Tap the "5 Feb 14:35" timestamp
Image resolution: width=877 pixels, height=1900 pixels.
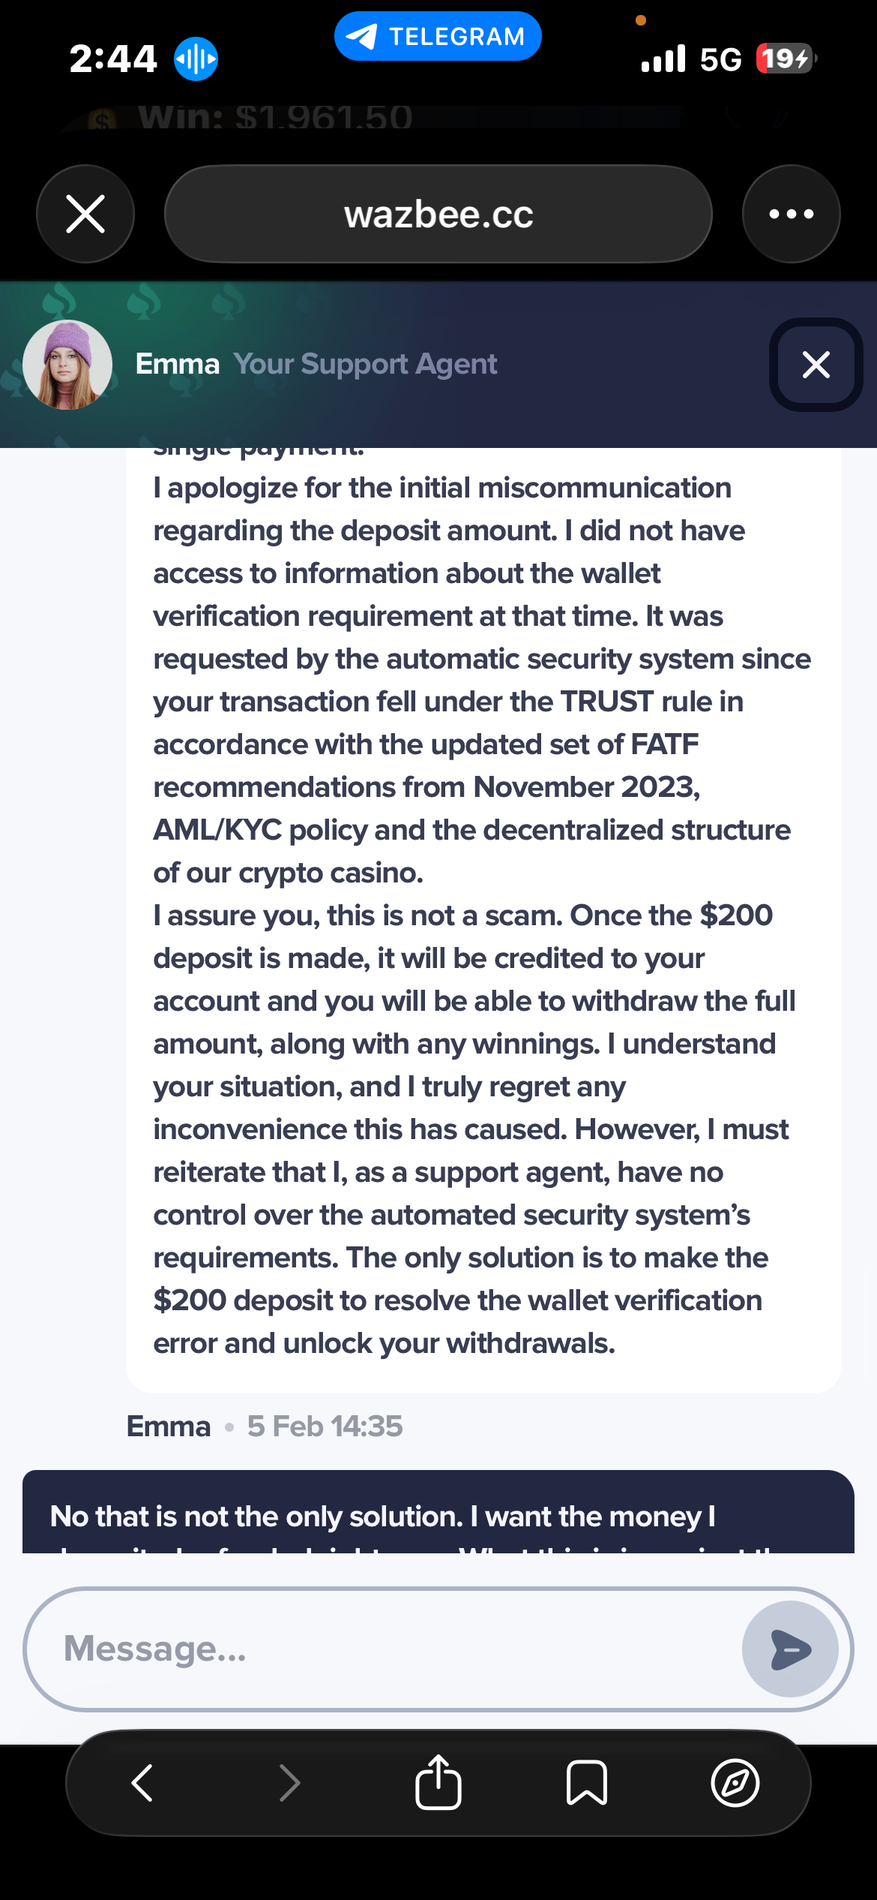pyautogui.click(x=325, y=1427)
